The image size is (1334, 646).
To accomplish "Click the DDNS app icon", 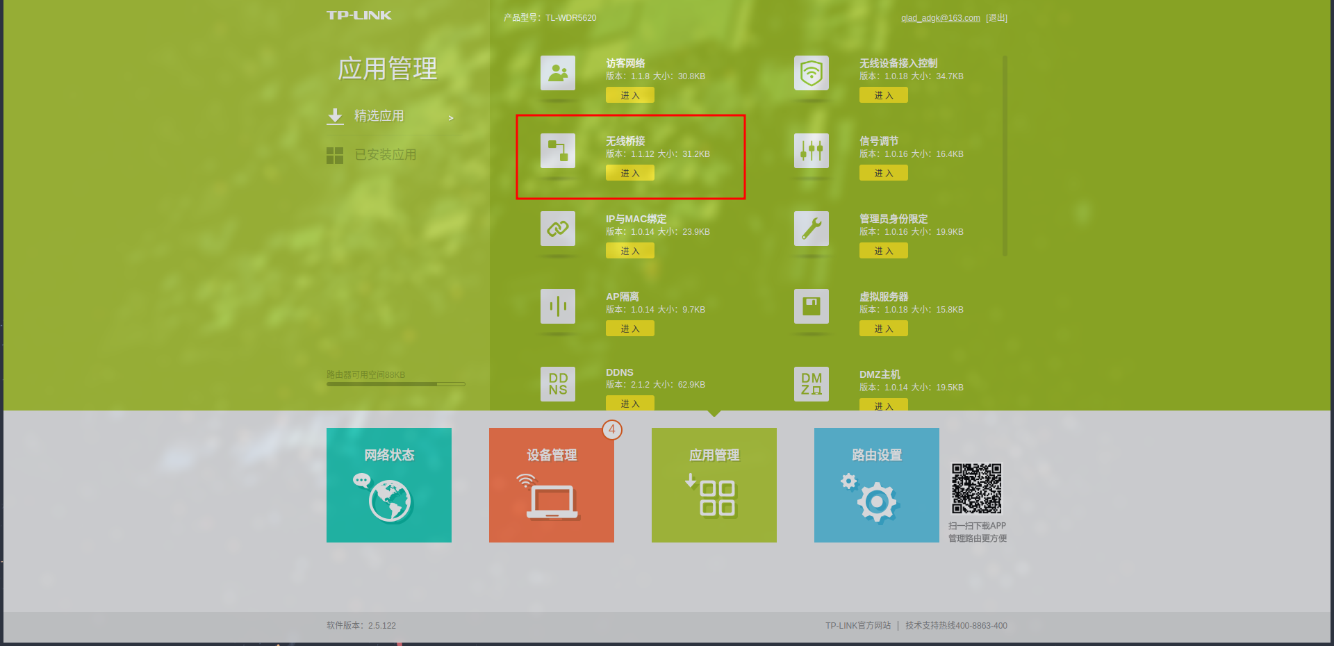I will pos(558,384).
